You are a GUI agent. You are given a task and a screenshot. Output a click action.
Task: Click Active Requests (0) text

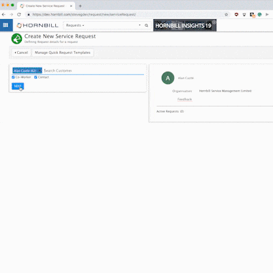pyautogui.click(x=170, y=111)
